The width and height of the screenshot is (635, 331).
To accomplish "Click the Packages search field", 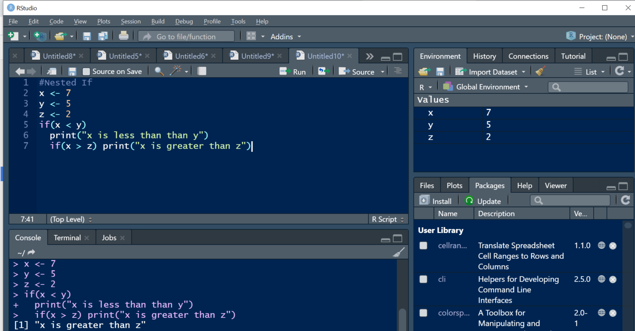I will pos(570,201).
